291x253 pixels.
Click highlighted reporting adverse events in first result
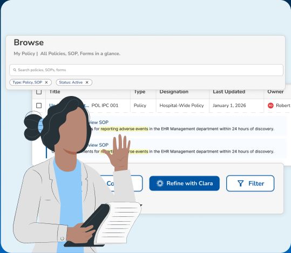(124, 129)
